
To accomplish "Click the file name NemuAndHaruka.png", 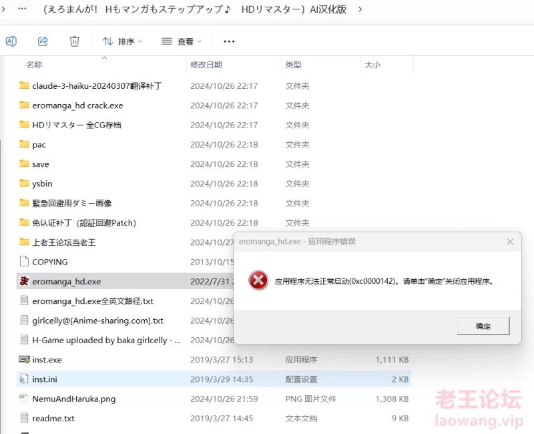I will [x=74, y=399].
